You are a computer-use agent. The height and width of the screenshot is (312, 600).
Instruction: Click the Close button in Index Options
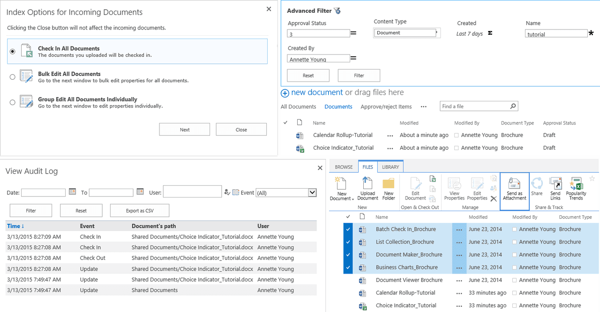pos(241,129)
